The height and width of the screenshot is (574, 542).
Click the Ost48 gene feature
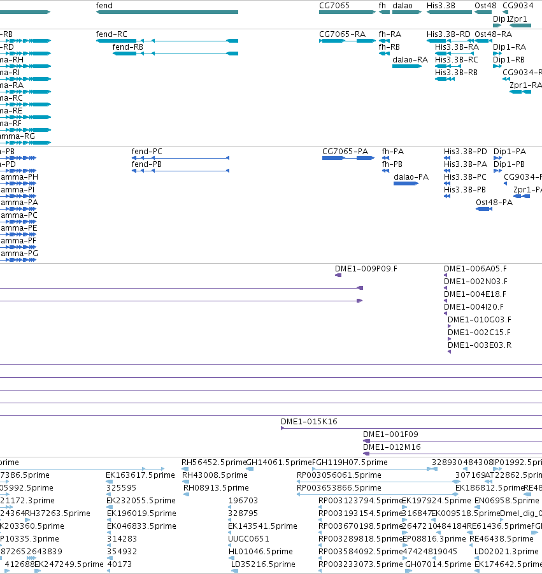click(x=483, y=12)
